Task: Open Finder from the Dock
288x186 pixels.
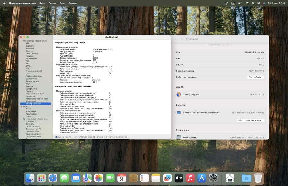Action: click(x=30, y=178)
